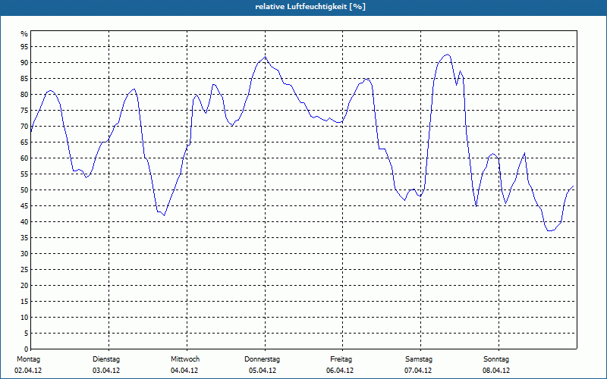Image resolution: width=607 pixels, height=379 pixels.
Task: Click the date '08.04.12'
Action: click(496, 371)
